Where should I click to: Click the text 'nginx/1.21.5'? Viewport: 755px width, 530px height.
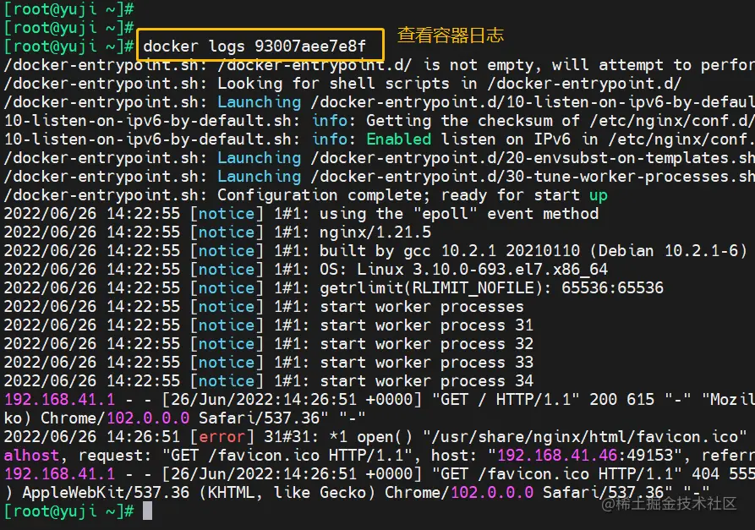click(375, 232)
